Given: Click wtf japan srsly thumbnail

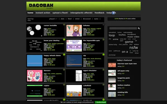Looking at the screenshot, I should pos(112,73).
